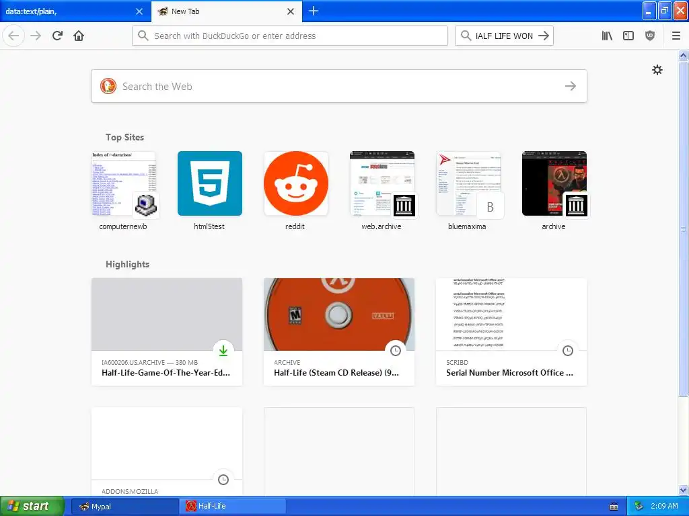Click the DuckDuckGo logo in search box
The image size is (689, 516).
pos(108,86)
